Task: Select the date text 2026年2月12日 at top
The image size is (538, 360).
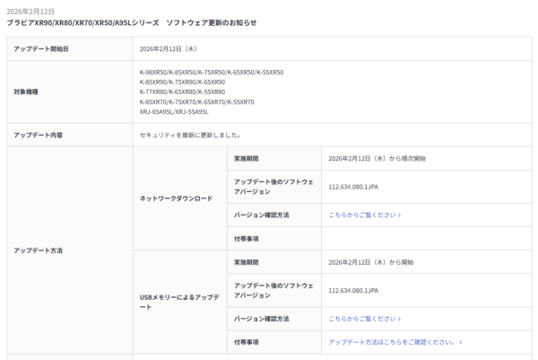Action: pos(30,12)
